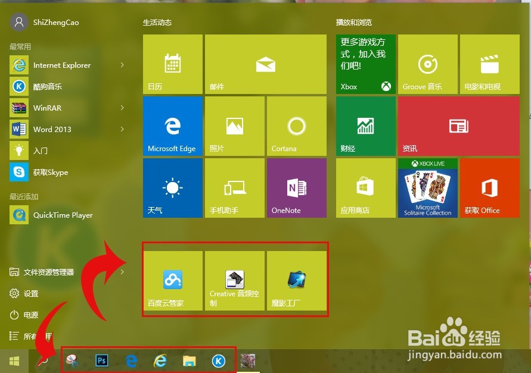Open File Explorer from the taskbar
Image resolution: width=531 pixels, height=373 pixels.
click(x=190, y=361)
